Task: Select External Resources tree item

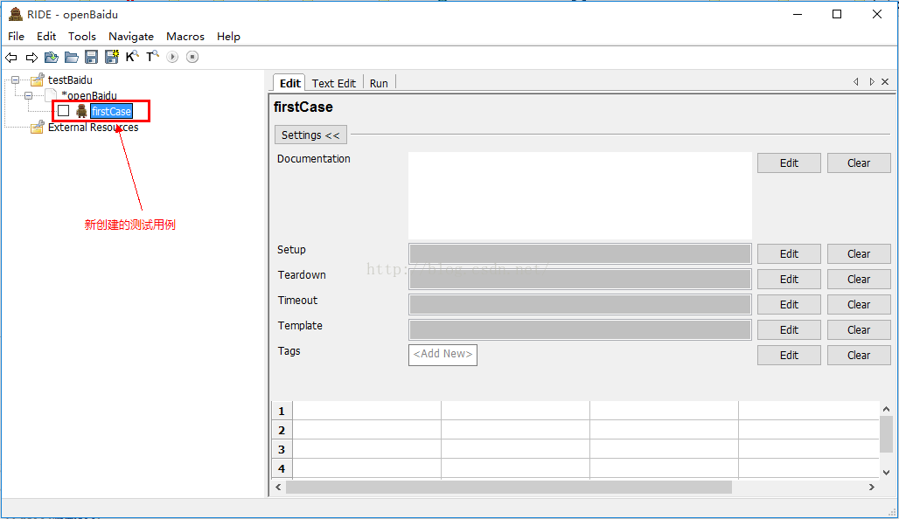Action: tap(93, 128)
